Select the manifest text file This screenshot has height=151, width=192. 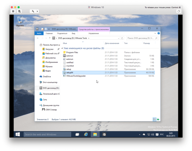click(109, 66)
